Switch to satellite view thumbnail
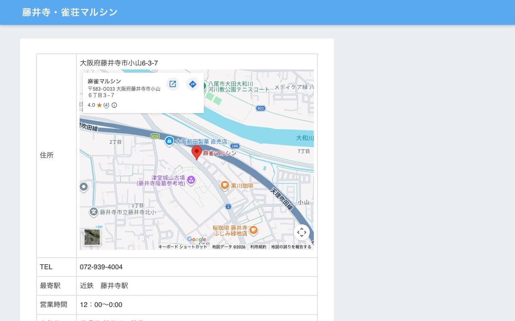 tap(92, 237)
